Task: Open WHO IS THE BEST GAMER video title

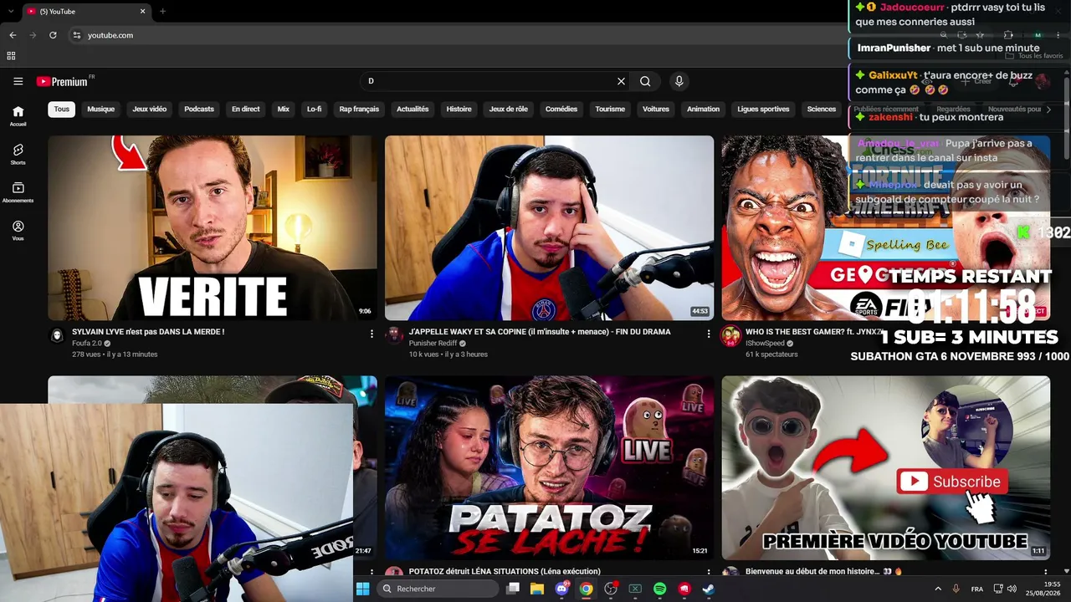Action: pyautogui.click(x=813, y=332)
